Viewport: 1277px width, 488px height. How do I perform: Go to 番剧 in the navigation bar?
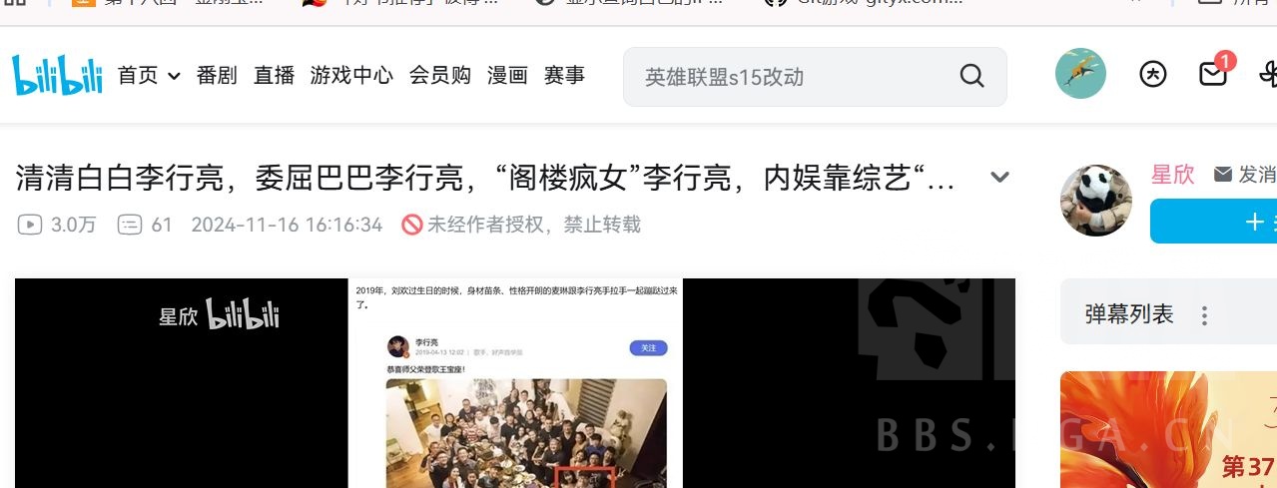point(217,75)
